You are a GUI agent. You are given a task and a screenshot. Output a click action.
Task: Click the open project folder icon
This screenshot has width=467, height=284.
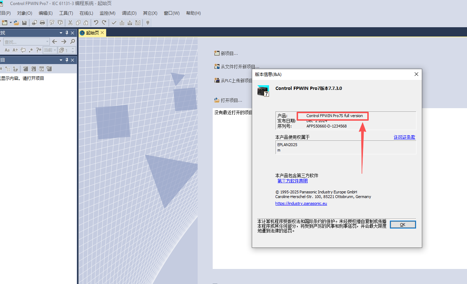pos(16,23)
